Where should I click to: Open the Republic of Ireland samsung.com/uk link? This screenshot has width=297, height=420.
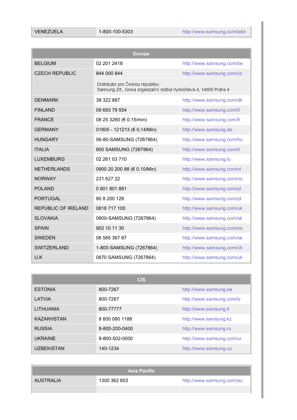coord(212,208)
